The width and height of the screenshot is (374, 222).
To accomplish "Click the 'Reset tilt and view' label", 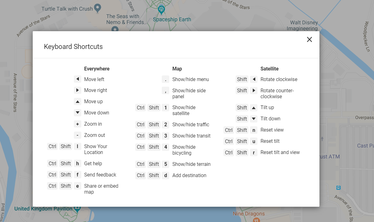I will point(280,152).
